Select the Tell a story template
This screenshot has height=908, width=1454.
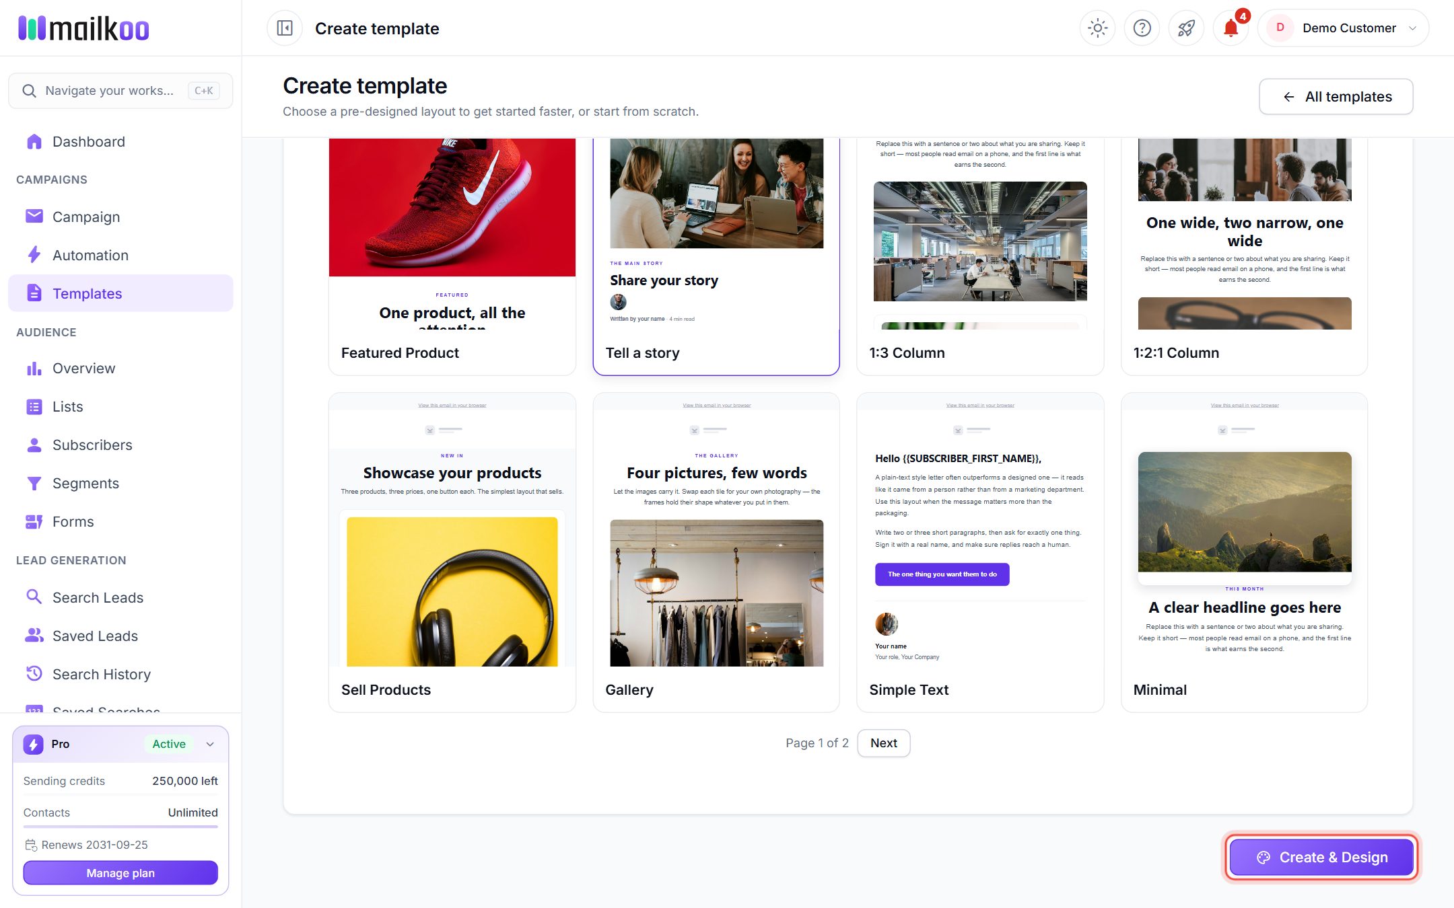coord(716,256)
